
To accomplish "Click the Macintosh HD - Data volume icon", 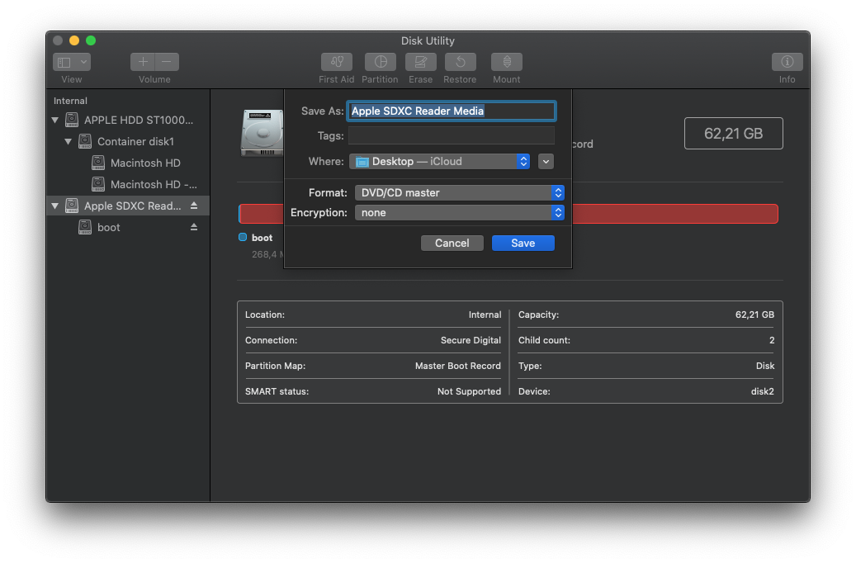I will [97, 184].
